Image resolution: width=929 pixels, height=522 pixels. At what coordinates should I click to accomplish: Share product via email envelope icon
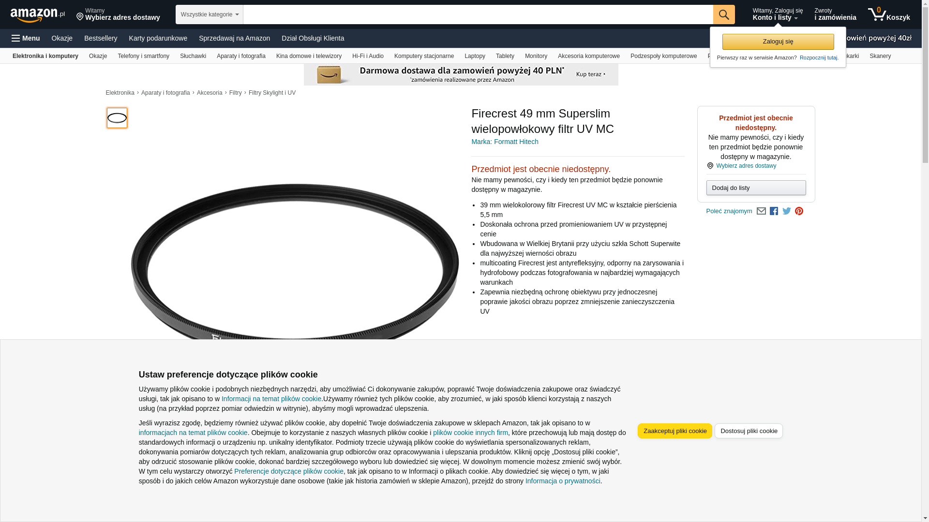point(761,211)
